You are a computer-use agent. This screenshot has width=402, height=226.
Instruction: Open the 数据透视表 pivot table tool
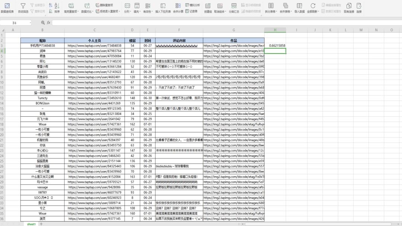(7, 7)
